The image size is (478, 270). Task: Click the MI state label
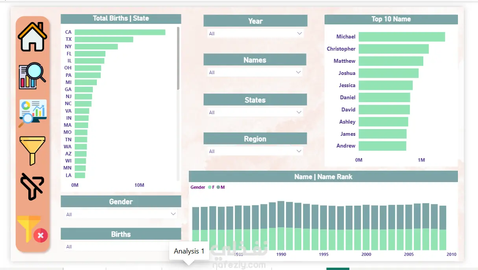pyautogui.click(x=69, y=82)
